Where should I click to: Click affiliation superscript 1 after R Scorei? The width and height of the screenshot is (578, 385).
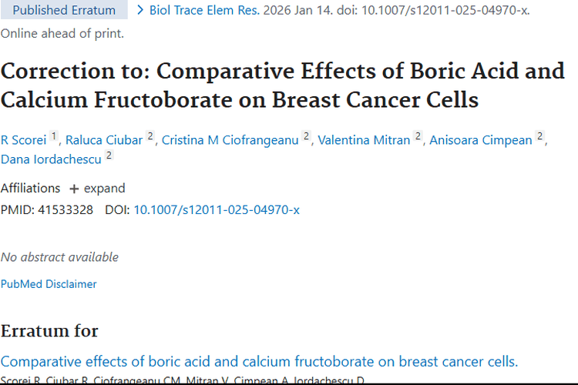click(55, 136)
